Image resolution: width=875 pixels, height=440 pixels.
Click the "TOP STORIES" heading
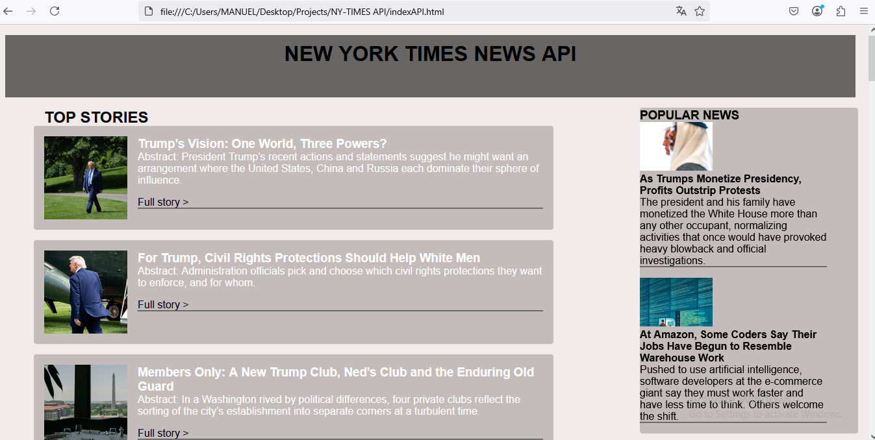coord(97,117)
